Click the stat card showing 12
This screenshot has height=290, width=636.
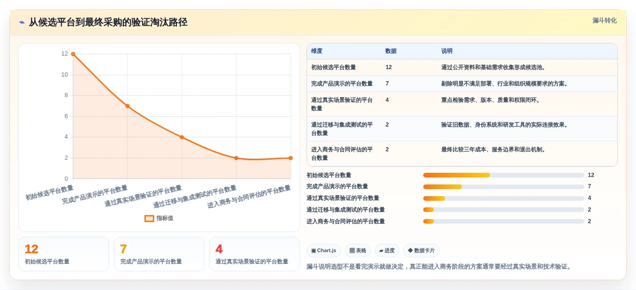click(x=63, y=254)
